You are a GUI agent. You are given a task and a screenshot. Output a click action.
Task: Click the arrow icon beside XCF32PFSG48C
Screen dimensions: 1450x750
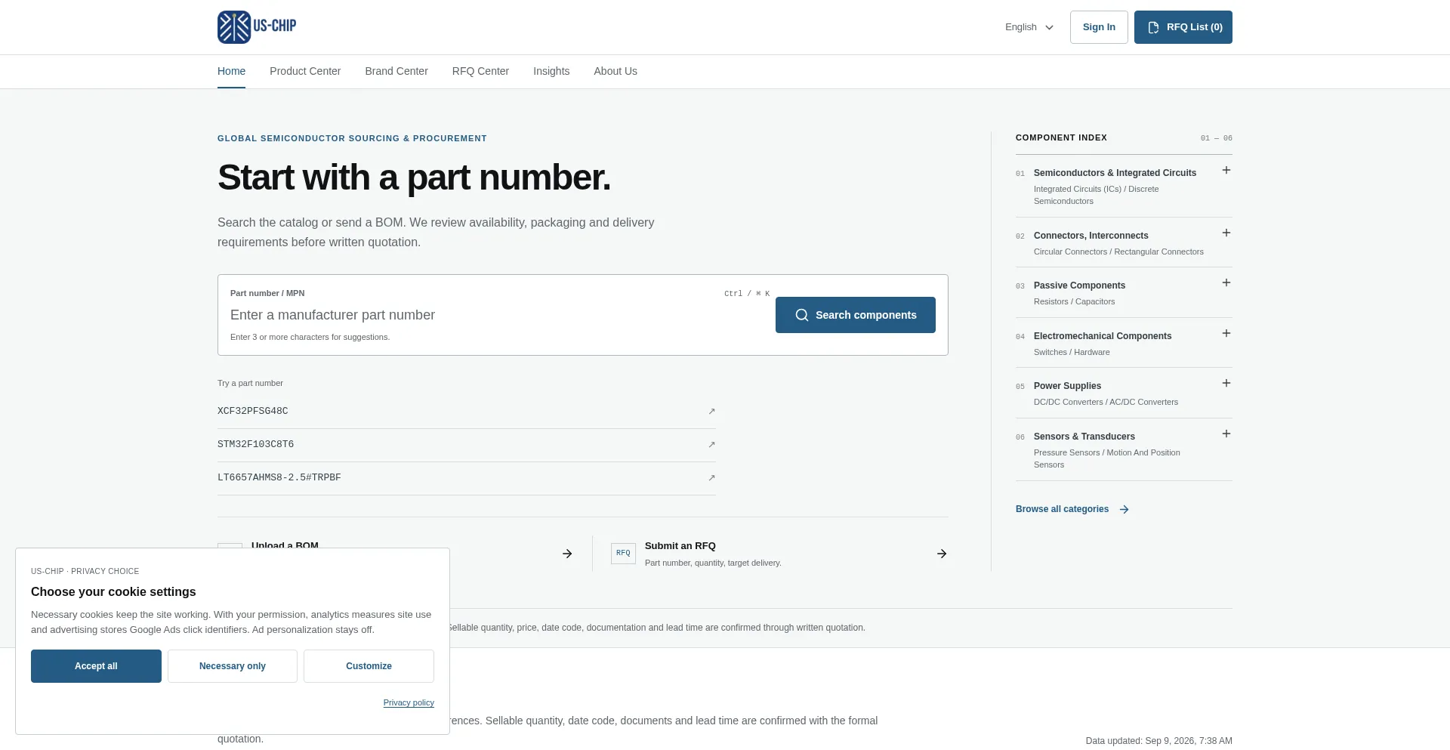click(x=711, y=412)
